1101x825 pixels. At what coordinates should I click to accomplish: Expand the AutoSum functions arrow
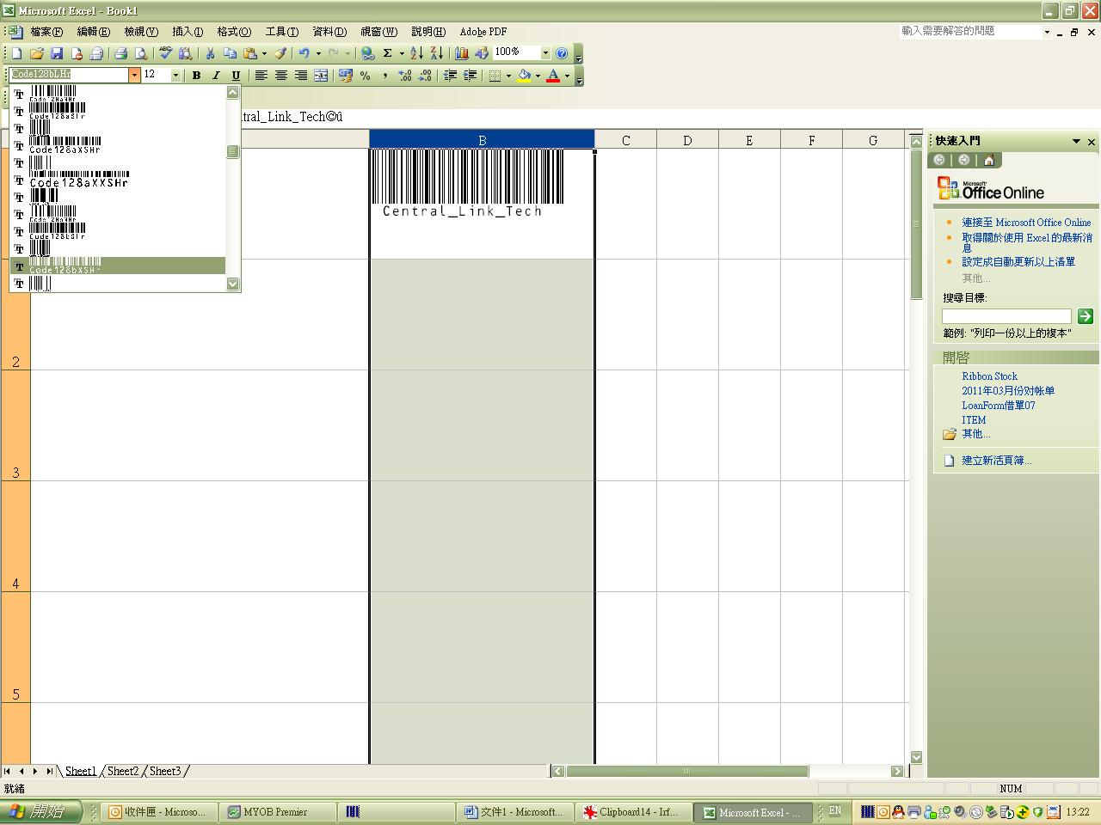point(402,53)
